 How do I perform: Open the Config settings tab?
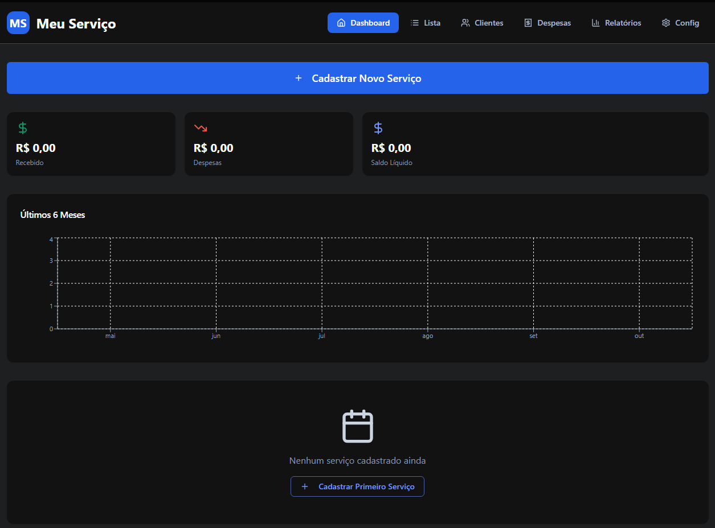click(680, 23)
